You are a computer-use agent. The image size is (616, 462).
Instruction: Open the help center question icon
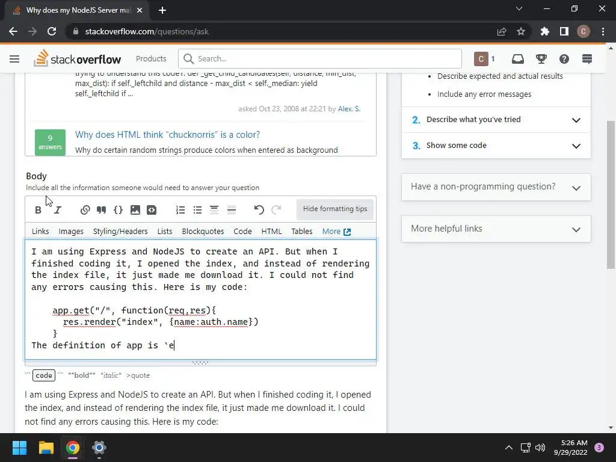564,59
